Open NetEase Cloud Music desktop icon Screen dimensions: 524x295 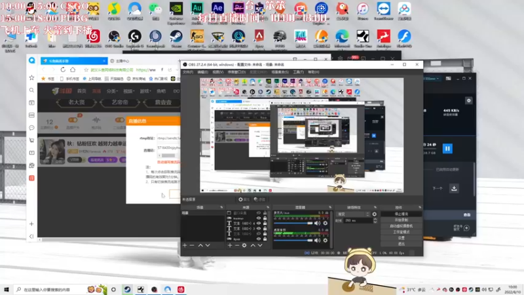pyautogui.click(x=93, y=37)
